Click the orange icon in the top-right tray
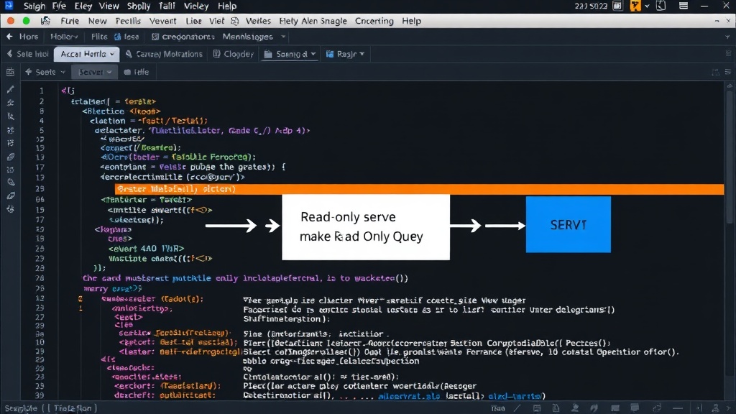 pyautogui.click(x=635, y=6)
